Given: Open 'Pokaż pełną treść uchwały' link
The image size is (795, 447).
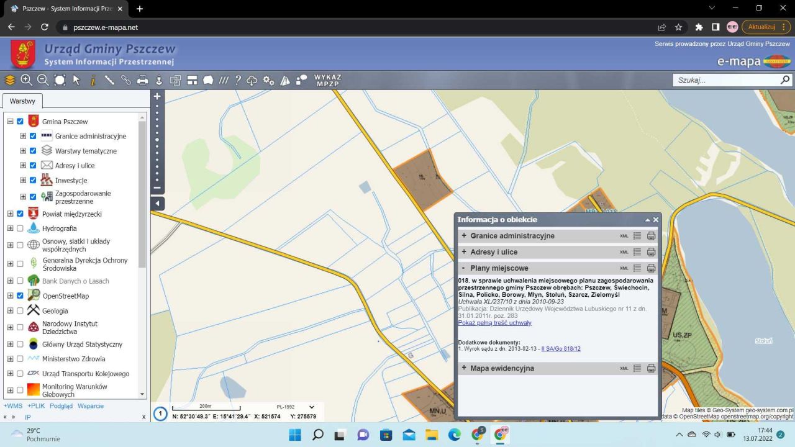Looking at the screenshot, I should click(494, 323).
